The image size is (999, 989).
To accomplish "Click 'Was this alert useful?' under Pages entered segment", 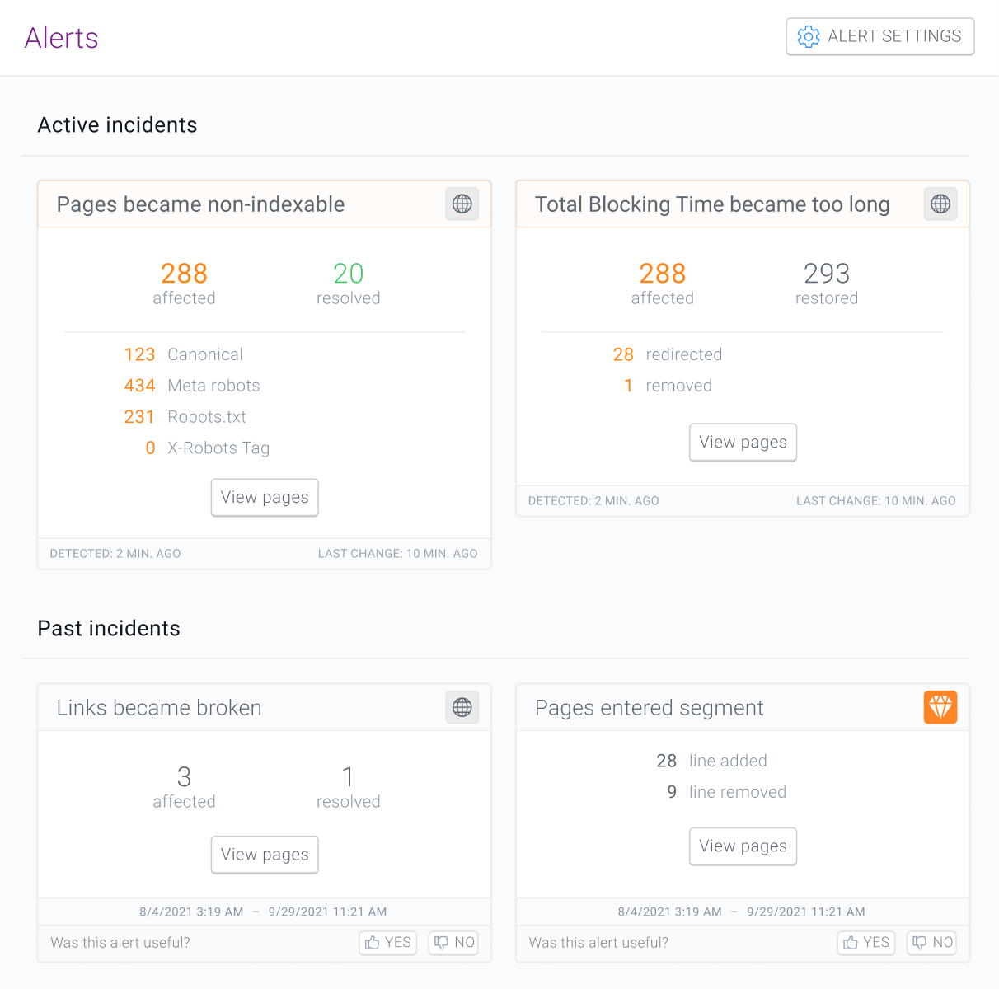I will (598, 943).
